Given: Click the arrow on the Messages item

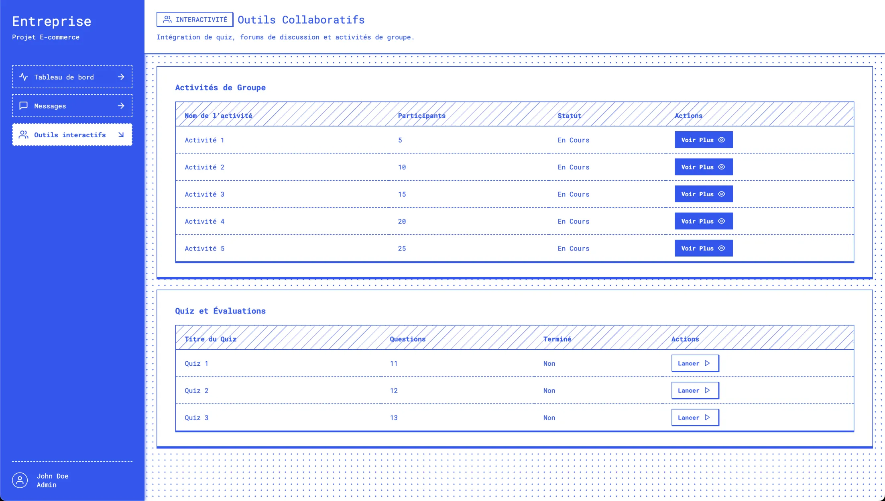Looking at the screenshot, I should point(121,106).
